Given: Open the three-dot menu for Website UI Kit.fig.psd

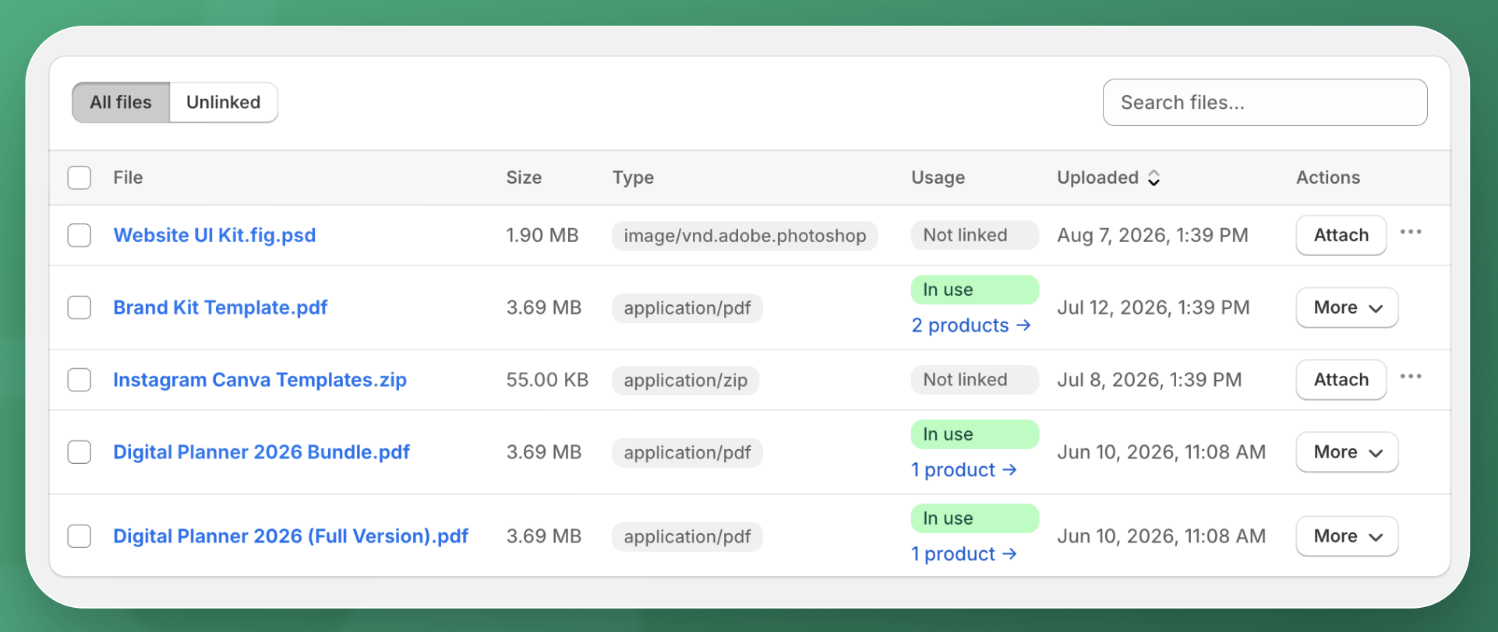Looking at the screenshot, I should point(1411,232).
